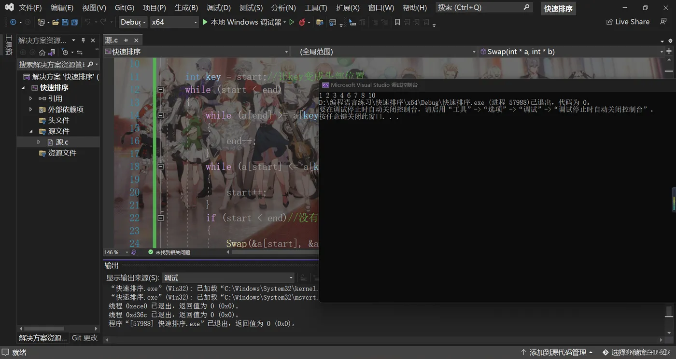Click the code cleanup broom icon
676x359 pixels.
point(134,252)
